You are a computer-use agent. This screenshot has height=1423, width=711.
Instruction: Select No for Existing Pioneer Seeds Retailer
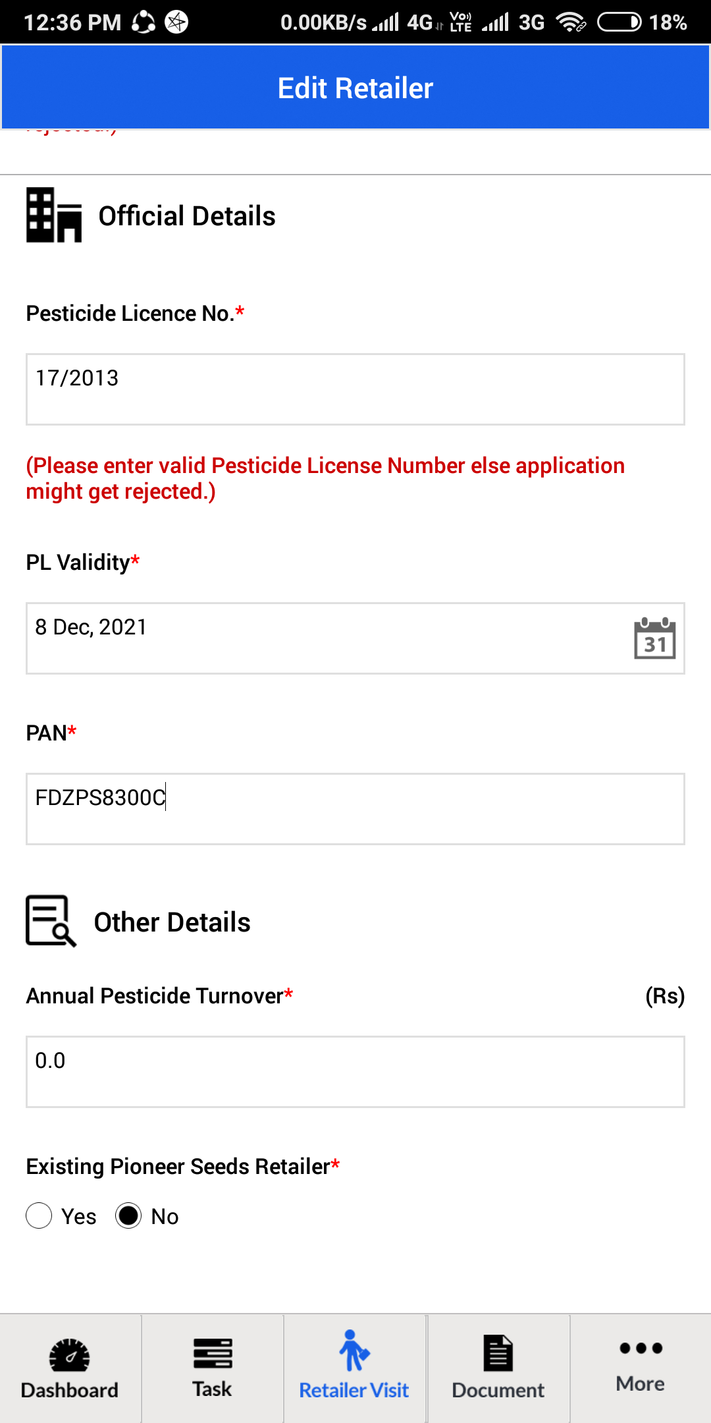coord(128,1215)
